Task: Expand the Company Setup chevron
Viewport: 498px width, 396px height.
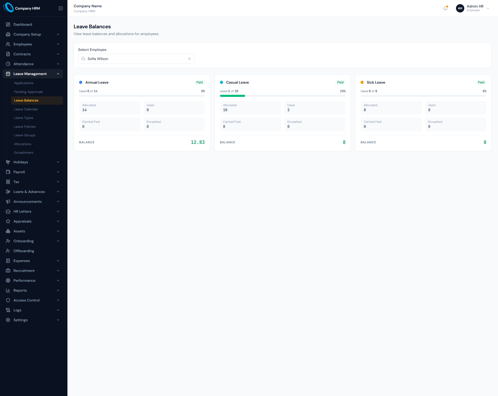Action: (x=58, y=34)
